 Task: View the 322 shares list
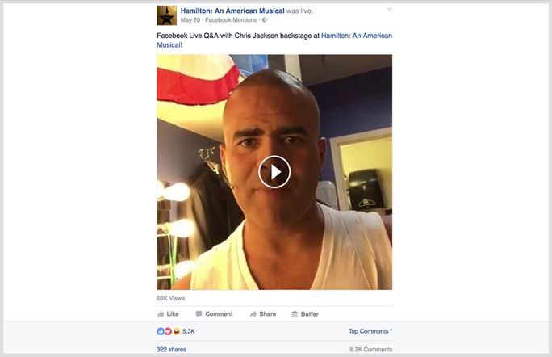click(171, 349)
